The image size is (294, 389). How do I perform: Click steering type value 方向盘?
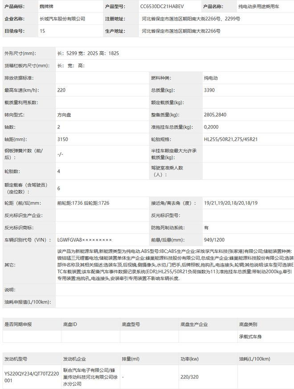(x=64, y=115)
